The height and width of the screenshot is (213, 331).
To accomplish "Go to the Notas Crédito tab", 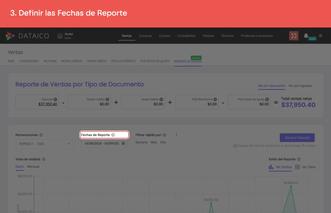I will point(72,61).
